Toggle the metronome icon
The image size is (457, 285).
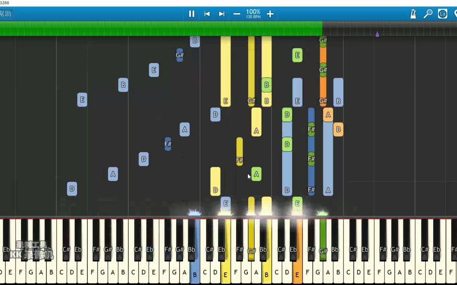tap(413, 14)
